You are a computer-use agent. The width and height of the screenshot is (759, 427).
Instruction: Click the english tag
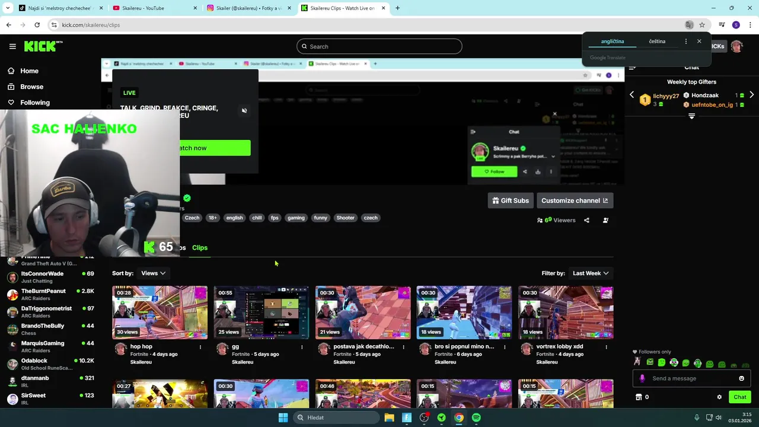click(234, 218)
